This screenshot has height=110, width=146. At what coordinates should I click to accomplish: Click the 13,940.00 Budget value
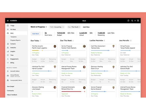click(61, 33)
